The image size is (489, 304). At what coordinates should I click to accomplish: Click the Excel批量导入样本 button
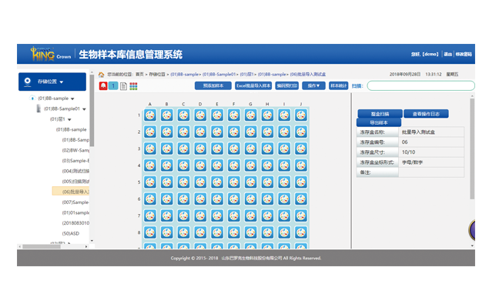(253, 85)
